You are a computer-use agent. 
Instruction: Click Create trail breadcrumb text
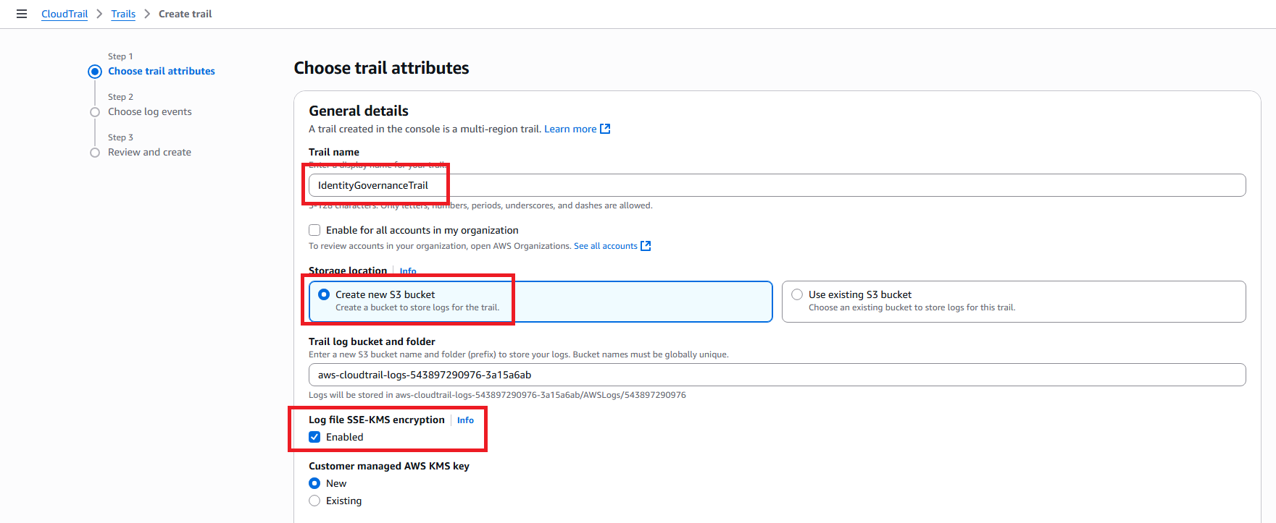click(x=185, y=14)
